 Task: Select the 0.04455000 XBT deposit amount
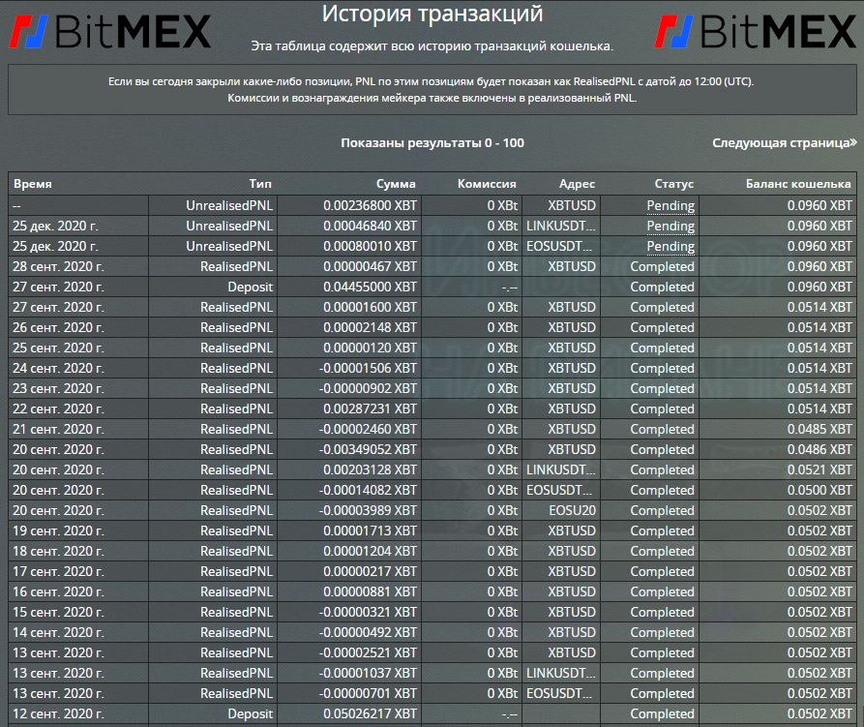tap(370, 287)
